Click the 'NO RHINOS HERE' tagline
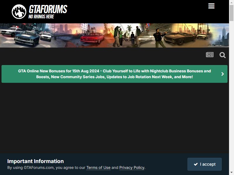The width and height of the screenshot is (234, 175). [41, 17]
